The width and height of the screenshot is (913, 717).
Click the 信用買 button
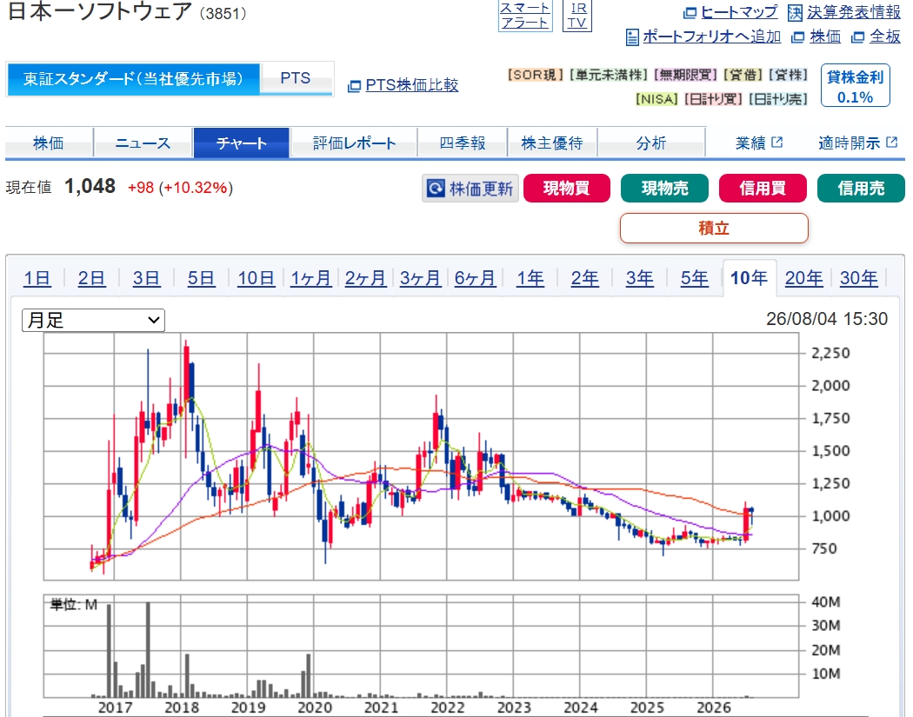[x=763, y=188]
